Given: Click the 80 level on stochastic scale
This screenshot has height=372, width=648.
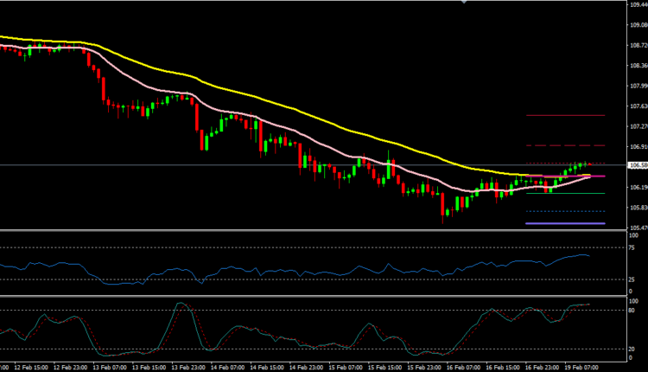Looking at the screenshot, I should (x=632, y=310).
